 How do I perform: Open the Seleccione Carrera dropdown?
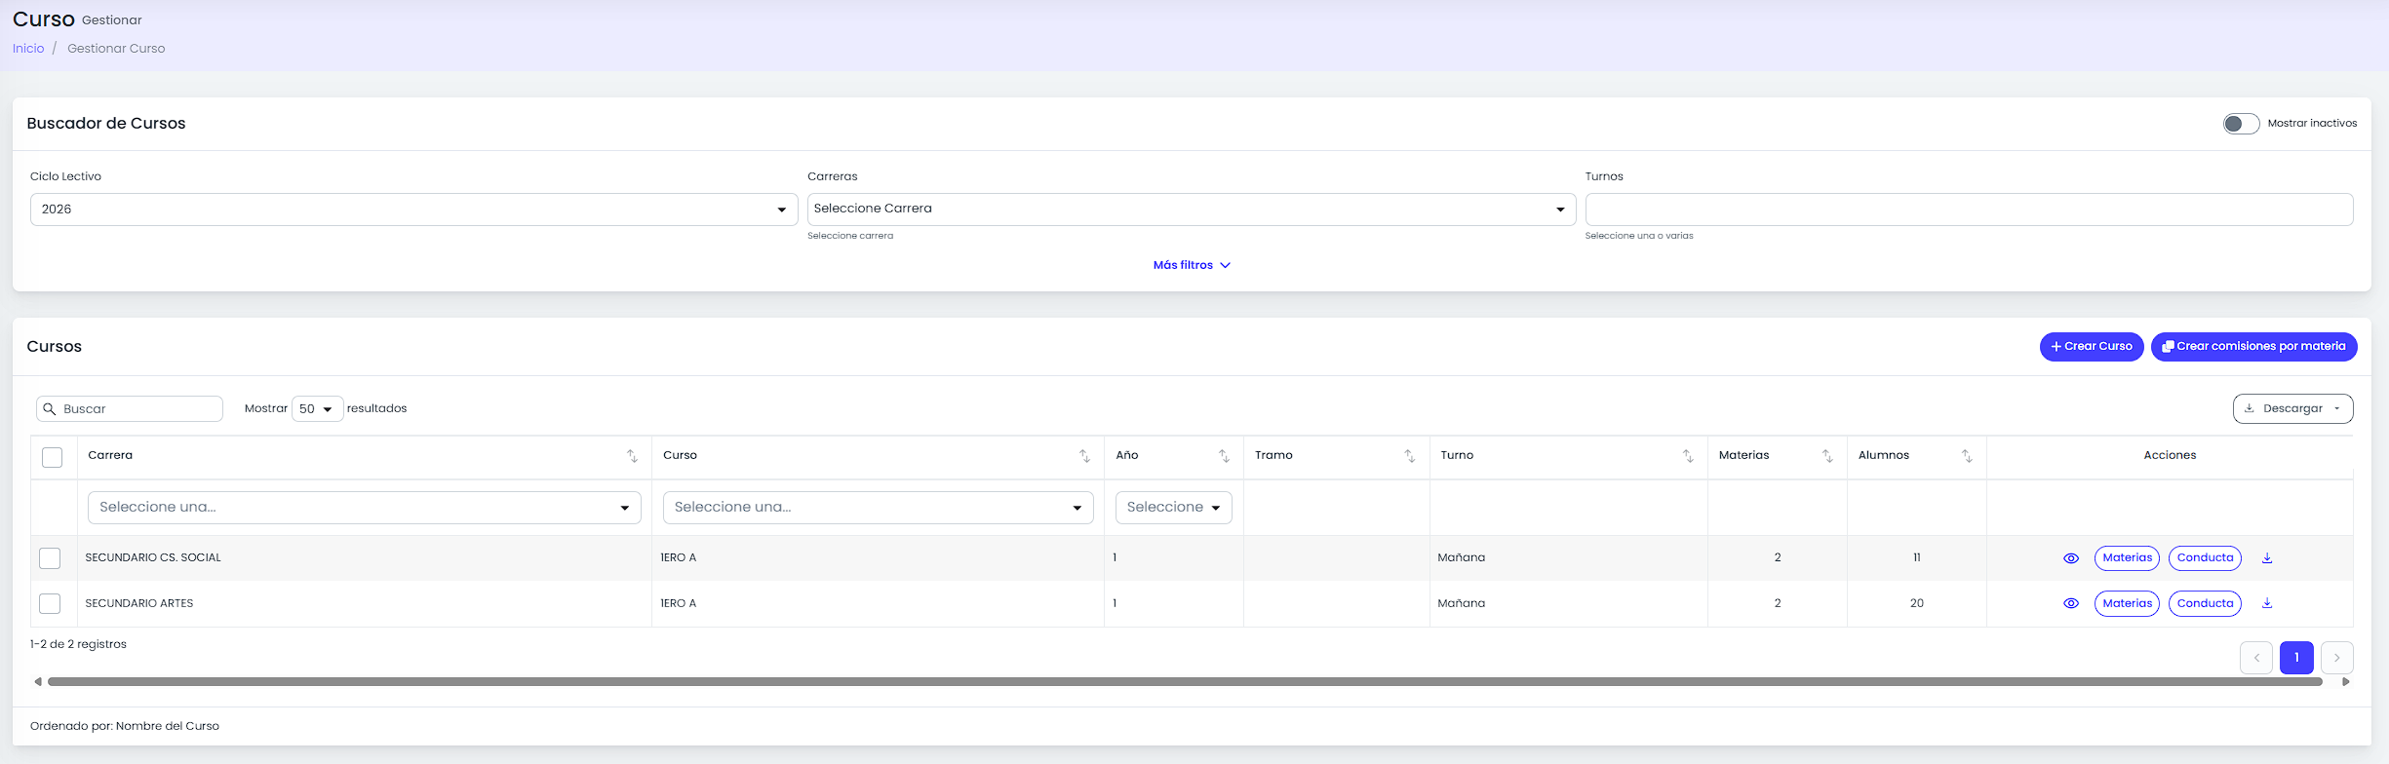point(1192,210)
